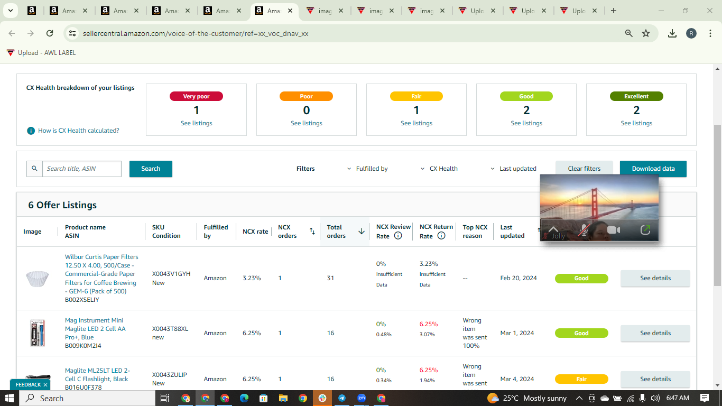Screen dimensions: 722x406
Task: Click the Clear filters button
Action: 584,169
